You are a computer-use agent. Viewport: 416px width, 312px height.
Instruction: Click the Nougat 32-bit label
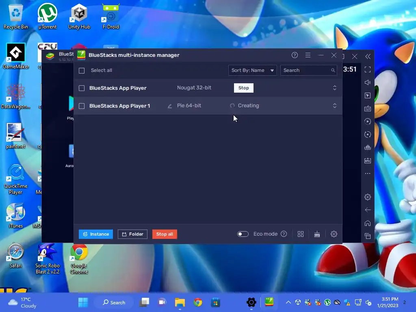coord(194,88)
